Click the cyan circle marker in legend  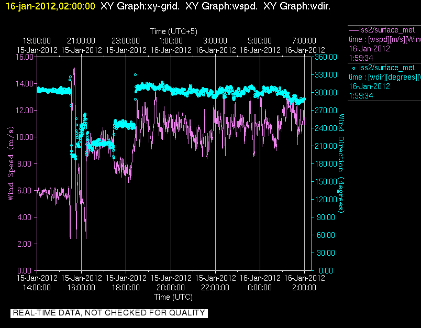click(x=353, y=68)
